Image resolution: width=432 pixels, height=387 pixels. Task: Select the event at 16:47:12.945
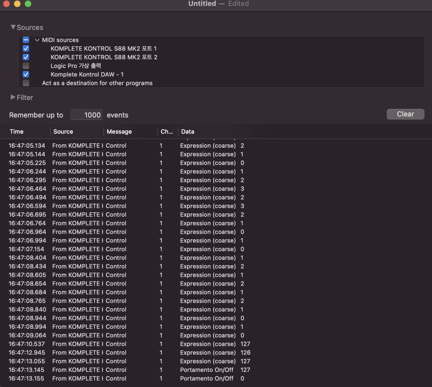[216, 352]
